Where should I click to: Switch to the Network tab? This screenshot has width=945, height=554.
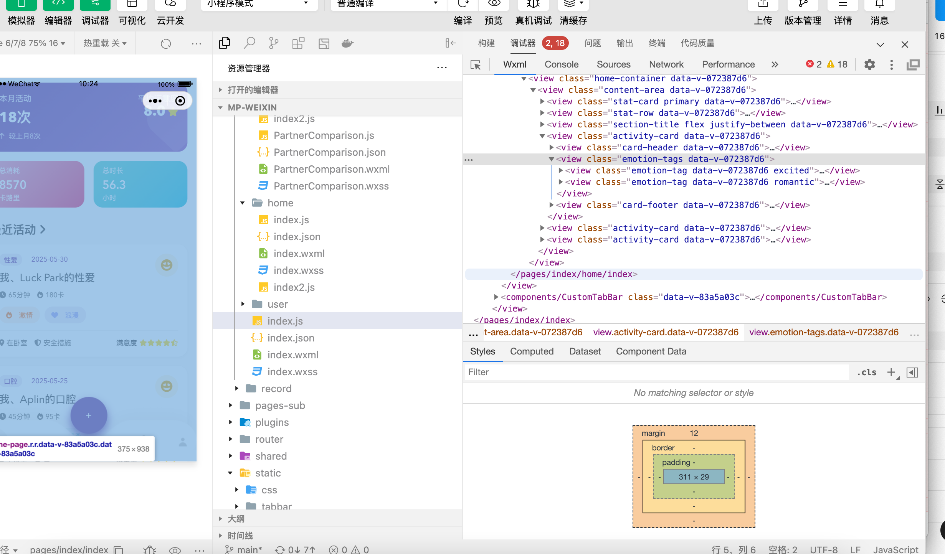click(x=666, y=64)
